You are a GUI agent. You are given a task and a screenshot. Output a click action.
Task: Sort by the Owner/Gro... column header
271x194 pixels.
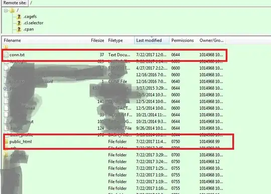tap(212, 41)
